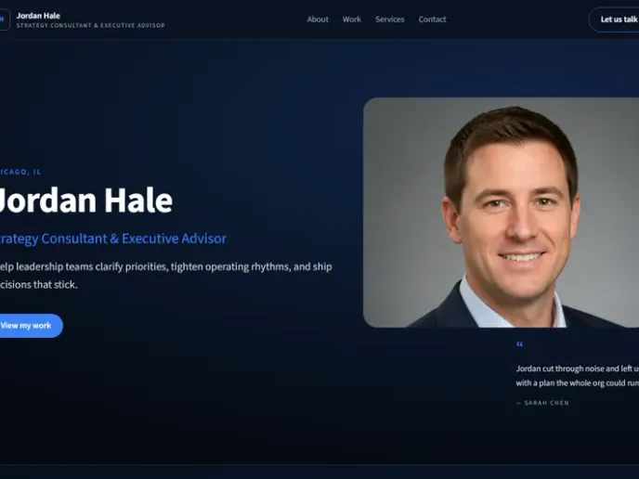Jump to the Contact section
This screenshot has height=479, width=639.
point(432,19)
